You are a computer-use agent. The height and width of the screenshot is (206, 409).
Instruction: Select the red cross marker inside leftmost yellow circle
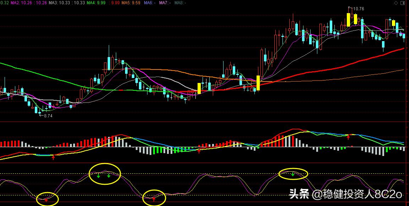46,200
